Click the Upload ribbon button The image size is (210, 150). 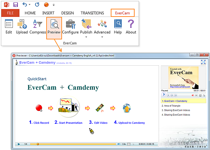(x=22, y=27)
